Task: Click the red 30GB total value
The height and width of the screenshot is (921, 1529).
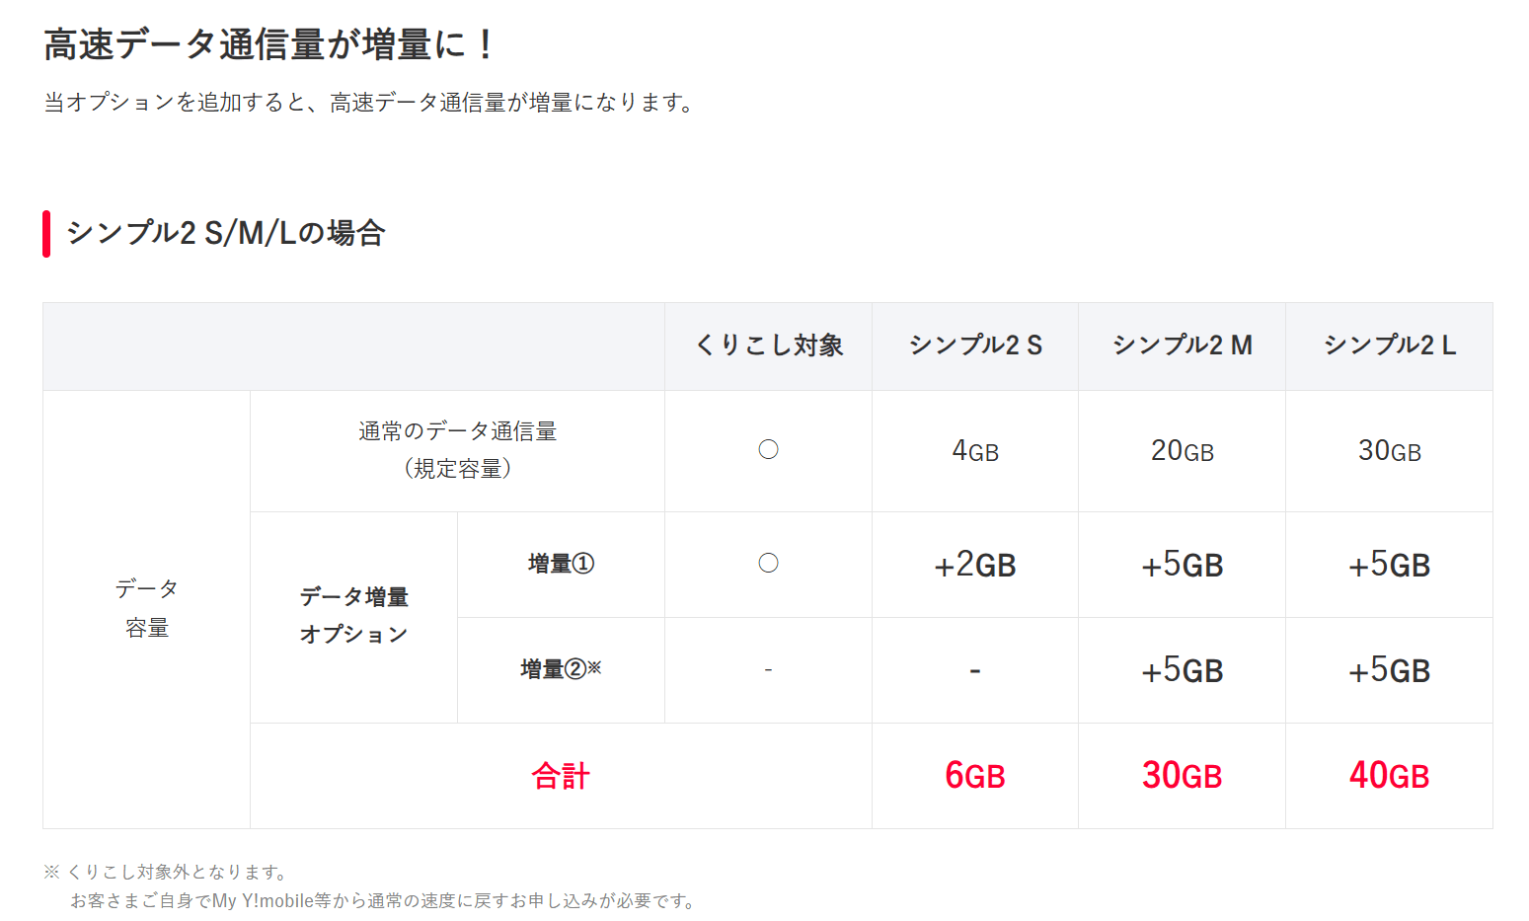Action: coord(1183,776)
